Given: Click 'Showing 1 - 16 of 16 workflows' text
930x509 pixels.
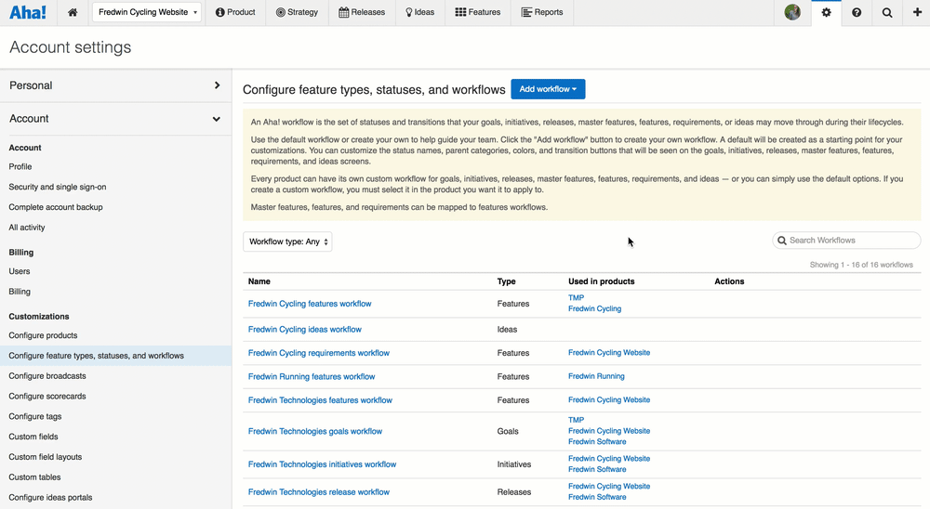Looking at the screenshot, I should click(x=861, y=265).
